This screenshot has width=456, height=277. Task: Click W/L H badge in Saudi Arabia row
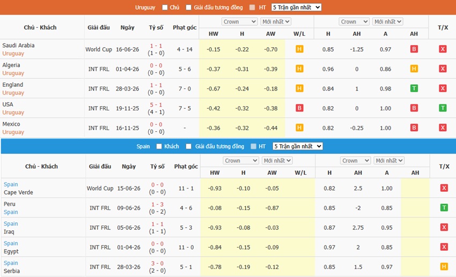click(x=299, y=49)
